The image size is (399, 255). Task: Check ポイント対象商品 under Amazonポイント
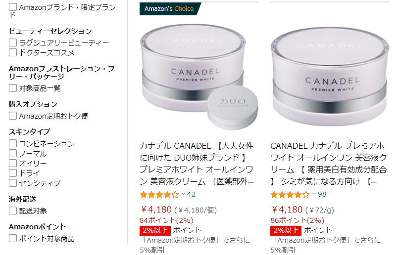(13, 238)
